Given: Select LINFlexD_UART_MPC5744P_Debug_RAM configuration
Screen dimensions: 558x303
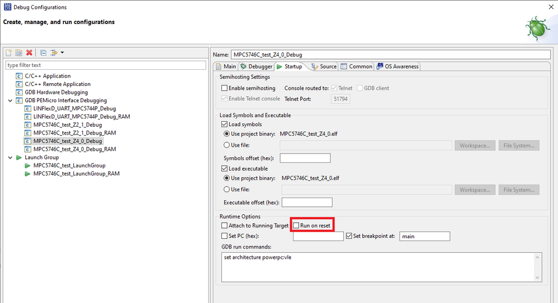Looking at the screenshot, I should point(82,117).
